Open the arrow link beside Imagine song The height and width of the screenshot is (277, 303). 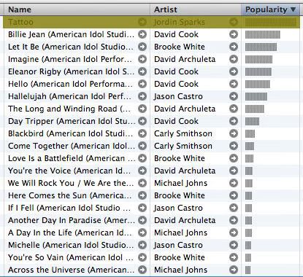(142, 59)
